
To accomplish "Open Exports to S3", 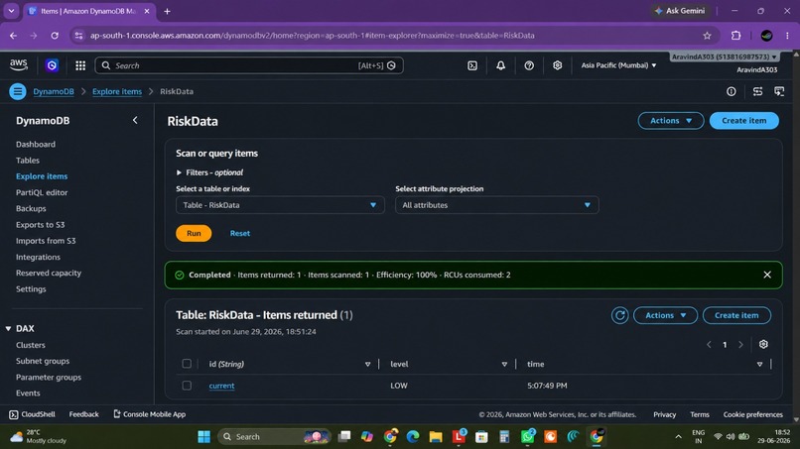I will (41, 225).
